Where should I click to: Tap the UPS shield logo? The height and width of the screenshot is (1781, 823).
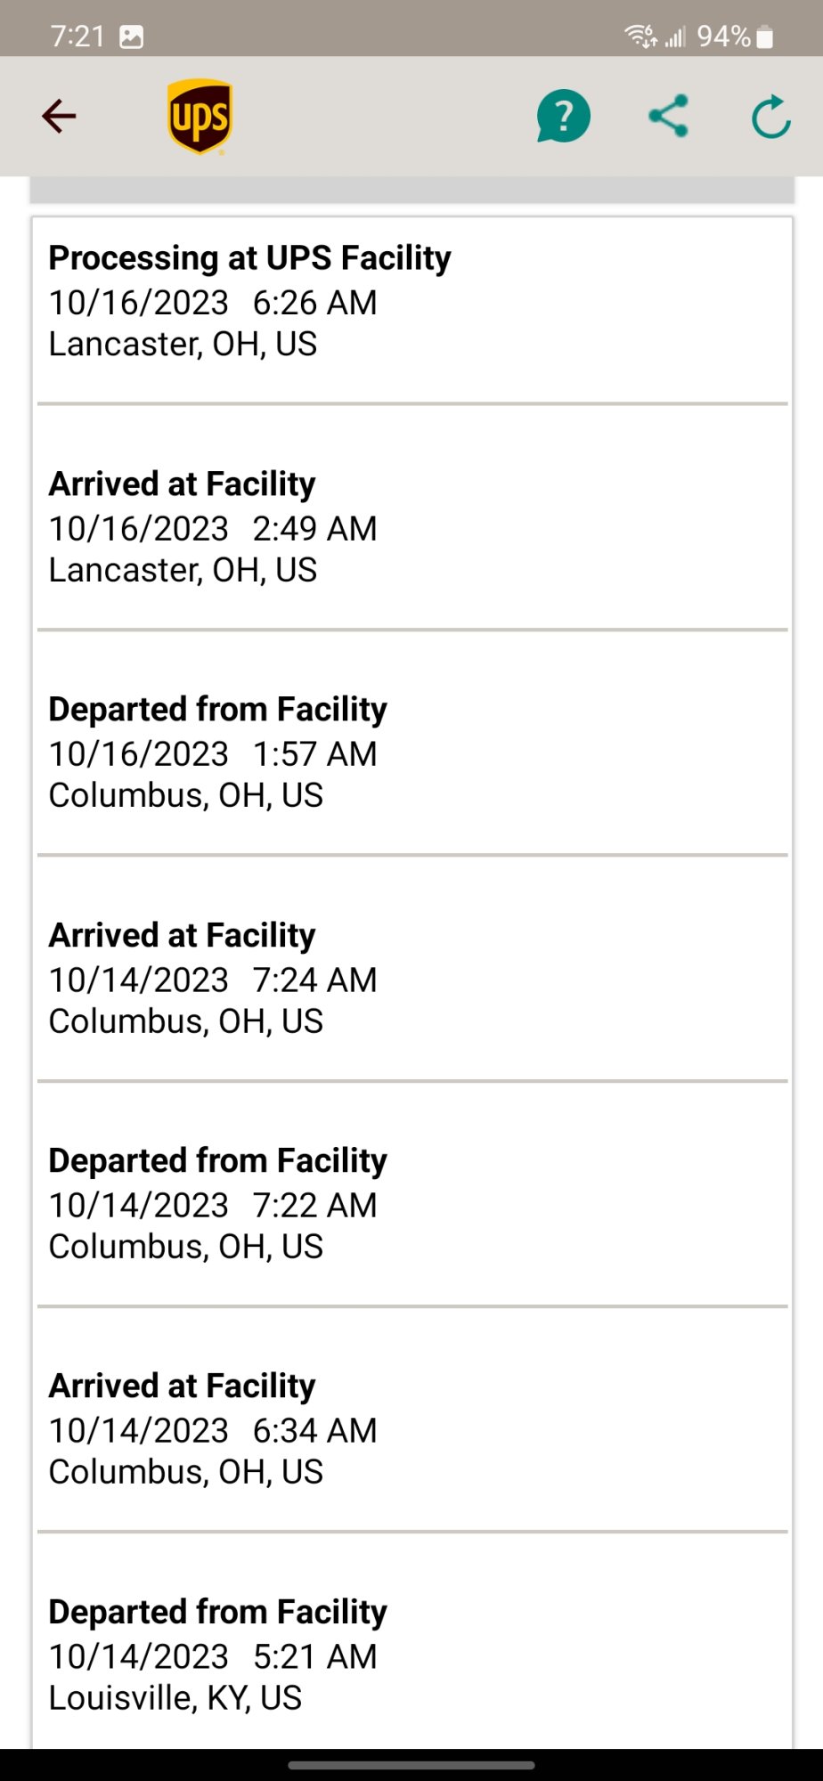[200, 117]
